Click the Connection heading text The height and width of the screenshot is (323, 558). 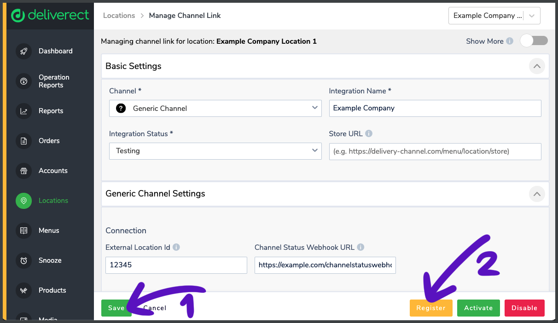tap(126, 231)
